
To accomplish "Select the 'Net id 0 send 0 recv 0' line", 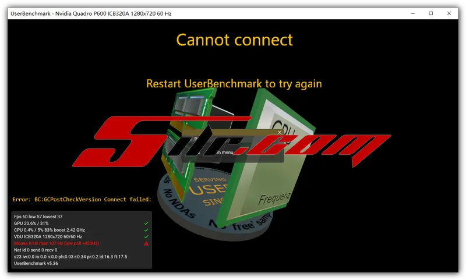I will tap(36, 250).
